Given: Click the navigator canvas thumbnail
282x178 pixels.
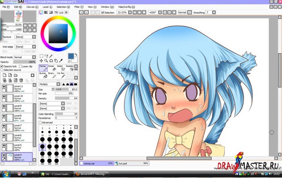Looking at the screenshot, I should pyautogui.click(x=18, y=16).
